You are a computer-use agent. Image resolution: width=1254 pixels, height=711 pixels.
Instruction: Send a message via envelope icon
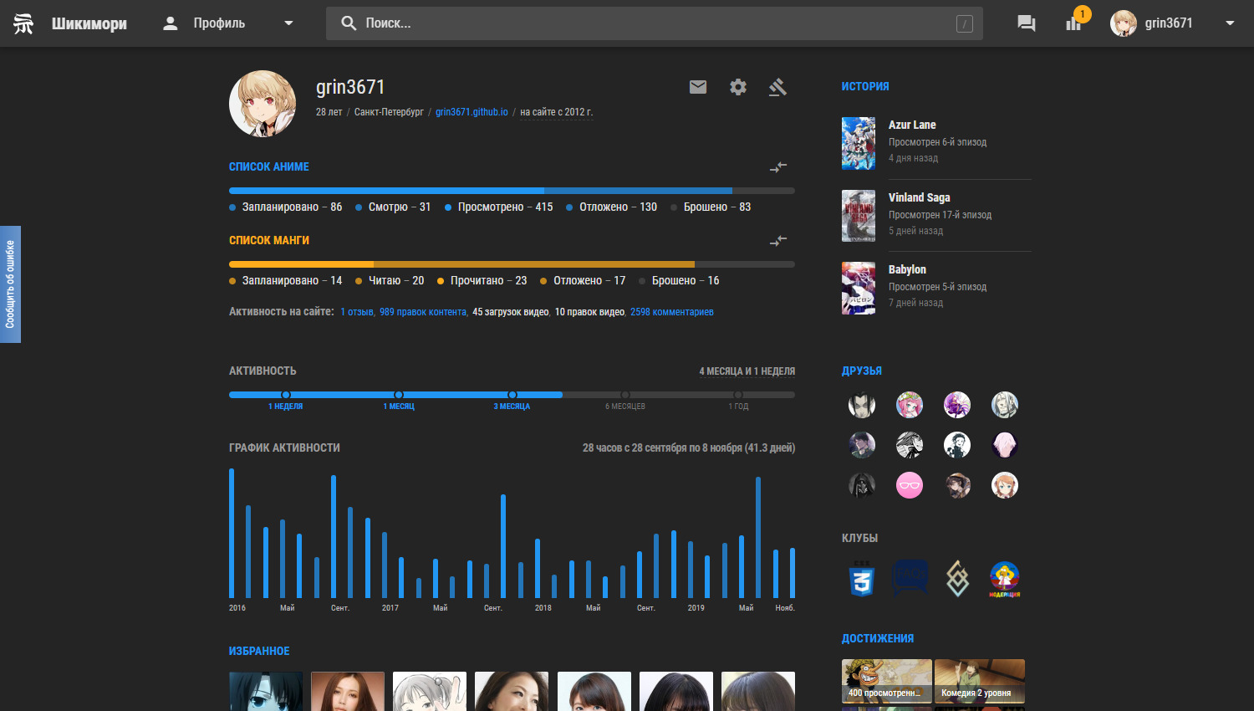(698, 87)
